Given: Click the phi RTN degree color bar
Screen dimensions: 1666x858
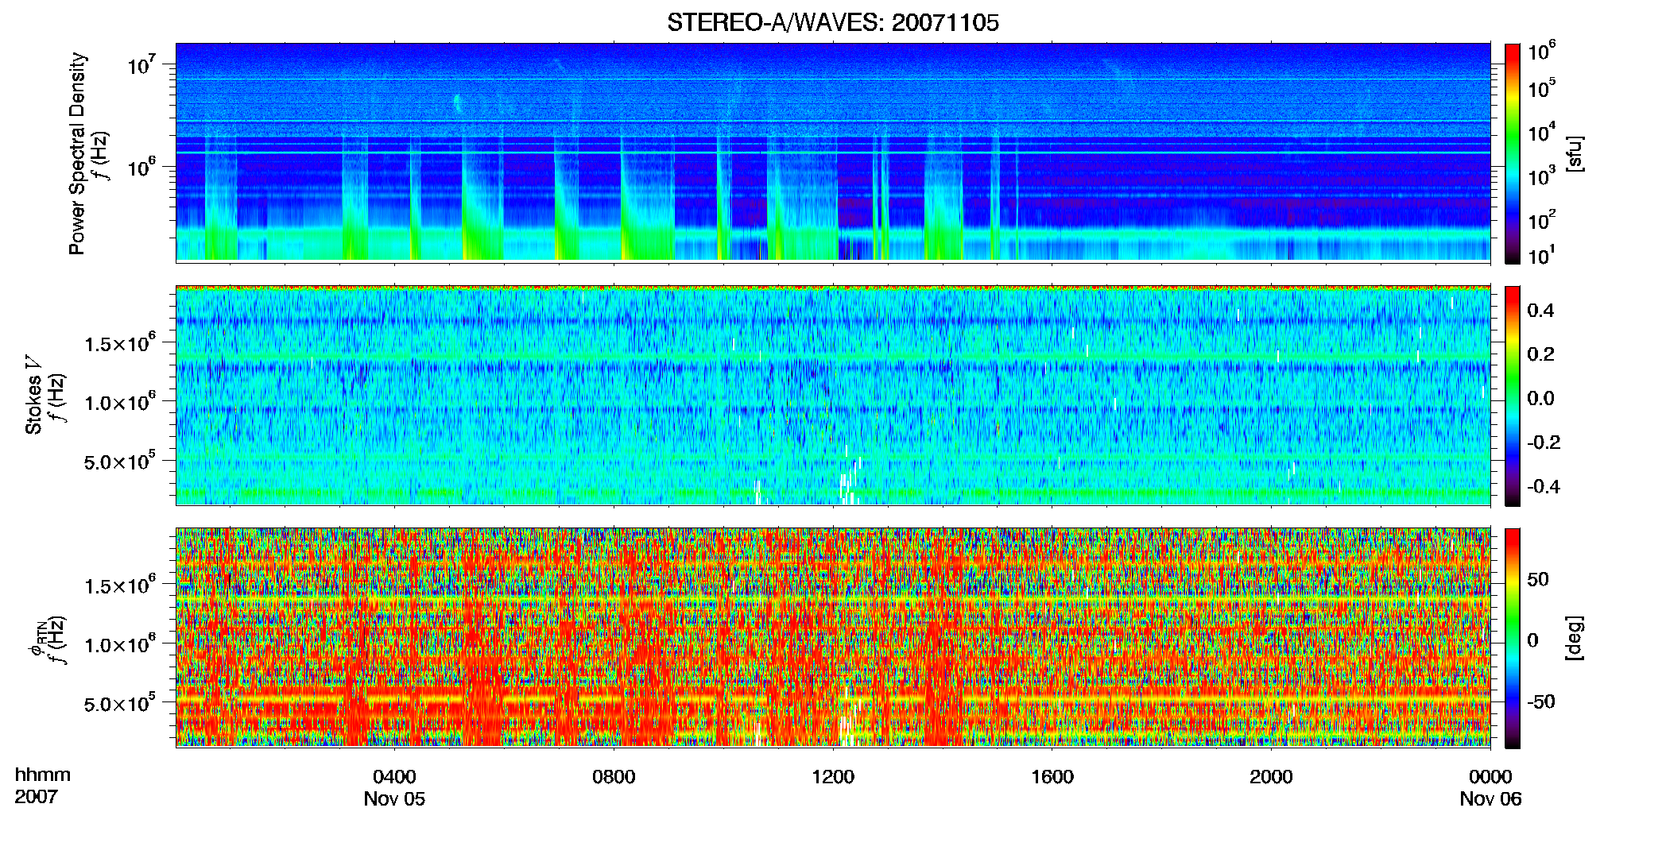Looking at the screenshot, I should pos(1513,638).
